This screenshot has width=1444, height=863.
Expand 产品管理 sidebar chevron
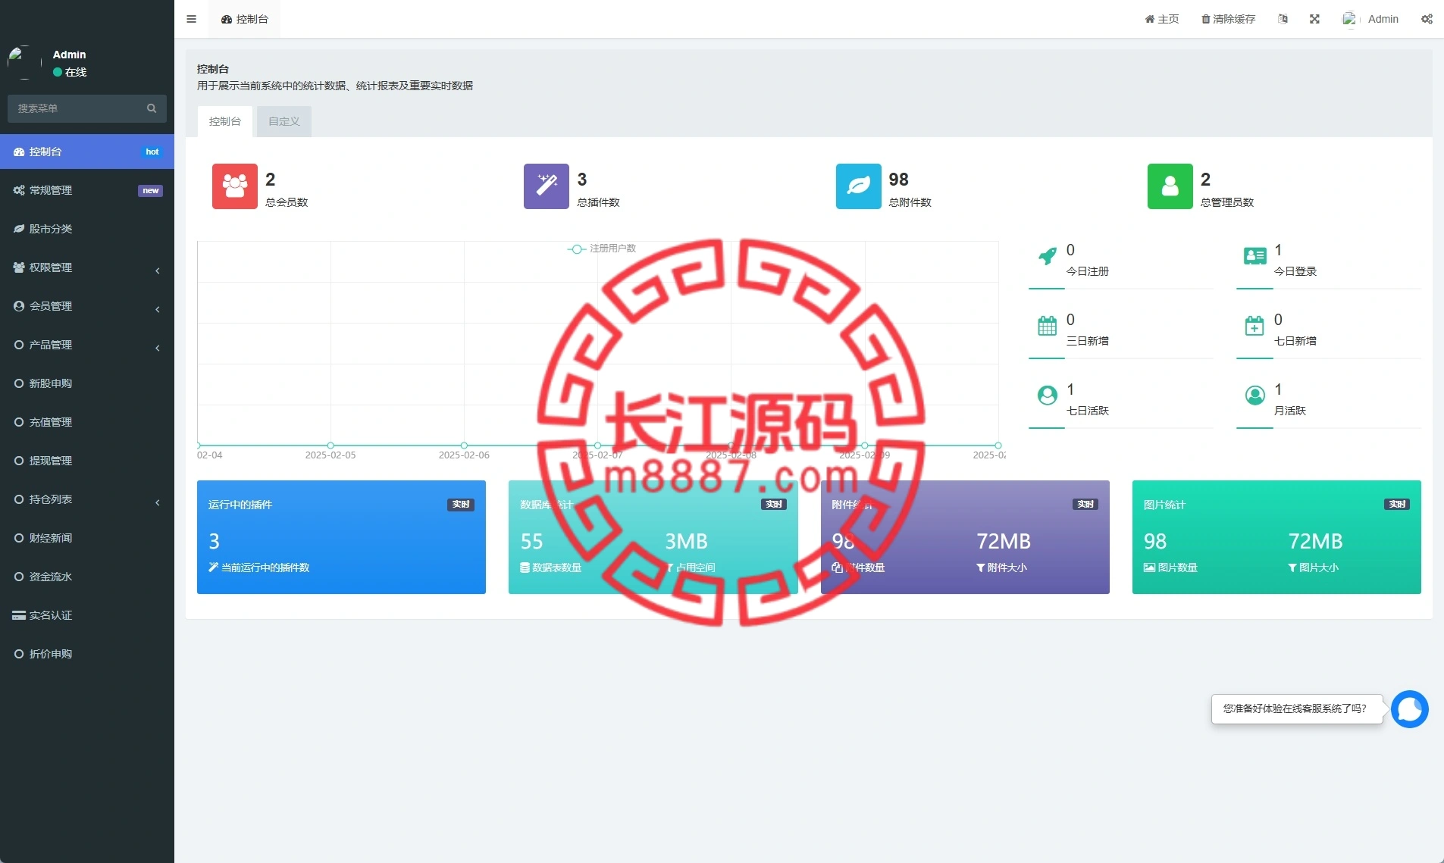158,348
